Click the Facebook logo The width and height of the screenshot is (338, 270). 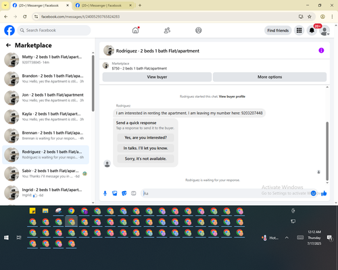point(9,30)
